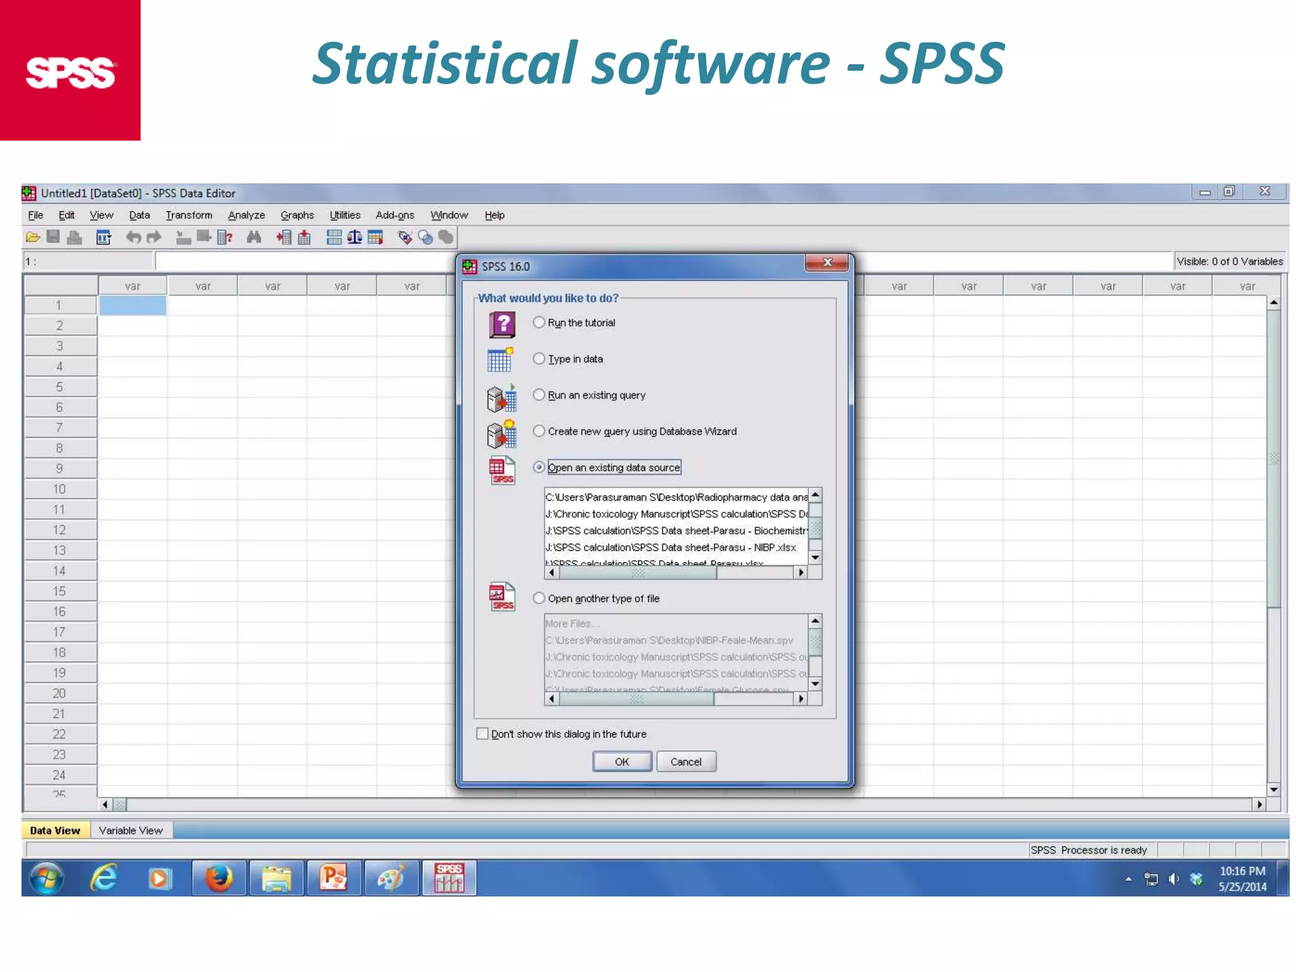Click the SPSS data file icon beside Open existing source
Viewport: 1296px width, 972px height.
[502, 471]
